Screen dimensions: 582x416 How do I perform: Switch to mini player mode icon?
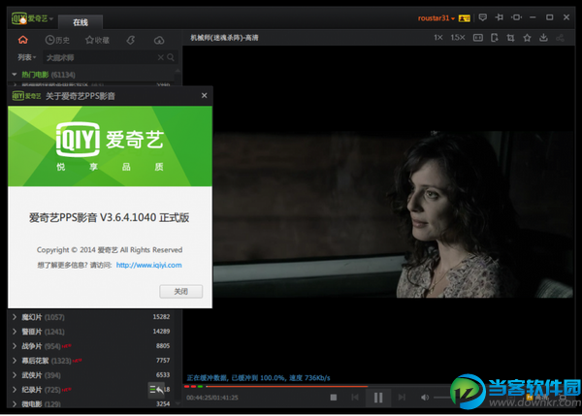point(516,17)
